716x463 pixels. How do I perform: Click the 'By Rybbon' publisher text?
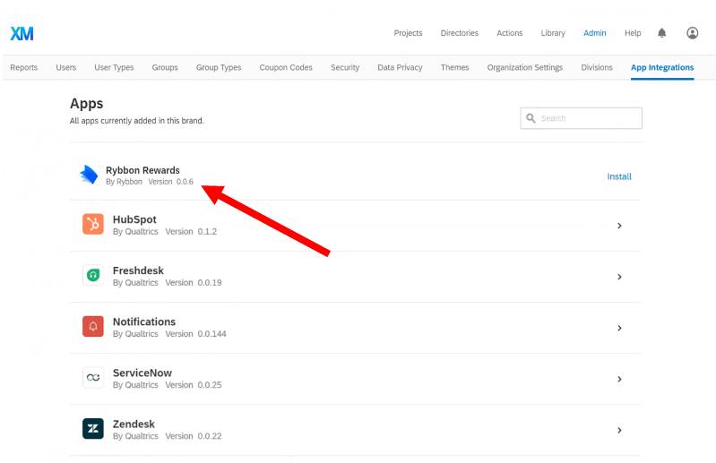pyautogui.click(x=124, y=182)
